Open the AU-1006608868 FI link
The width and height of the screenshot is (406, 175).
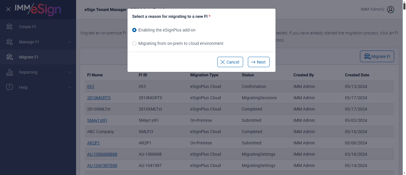pyautogui.click(x=102, y=154)
